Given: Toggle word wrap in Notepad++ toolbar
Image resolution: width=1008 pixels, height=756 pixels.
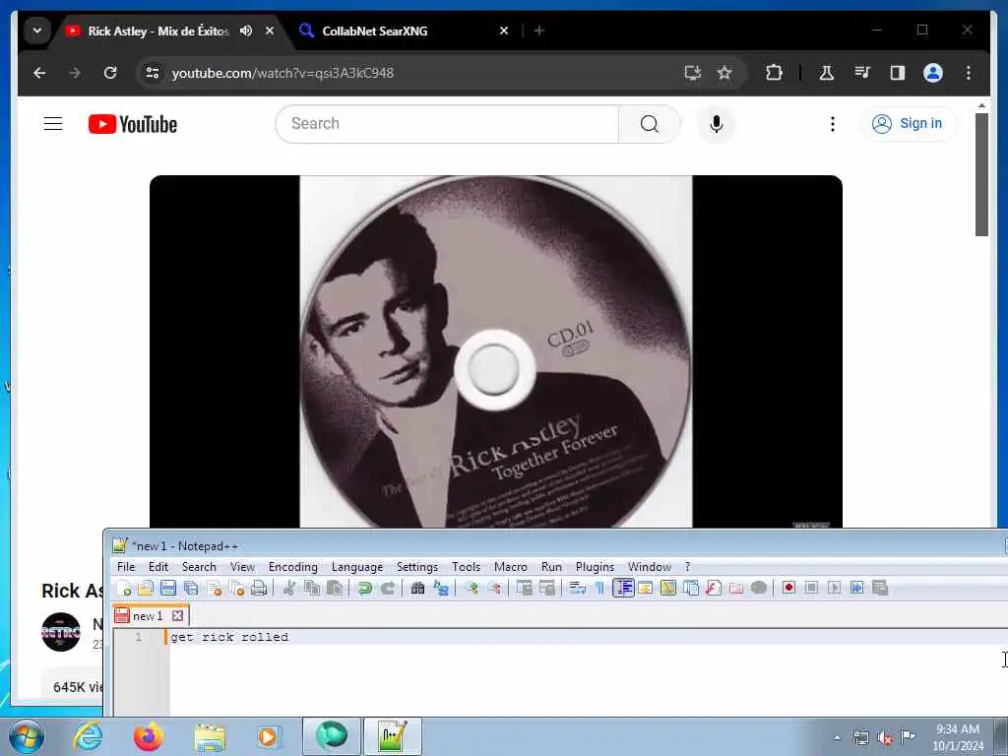Looking at the screenshot, I should click(x=577, y=588).
